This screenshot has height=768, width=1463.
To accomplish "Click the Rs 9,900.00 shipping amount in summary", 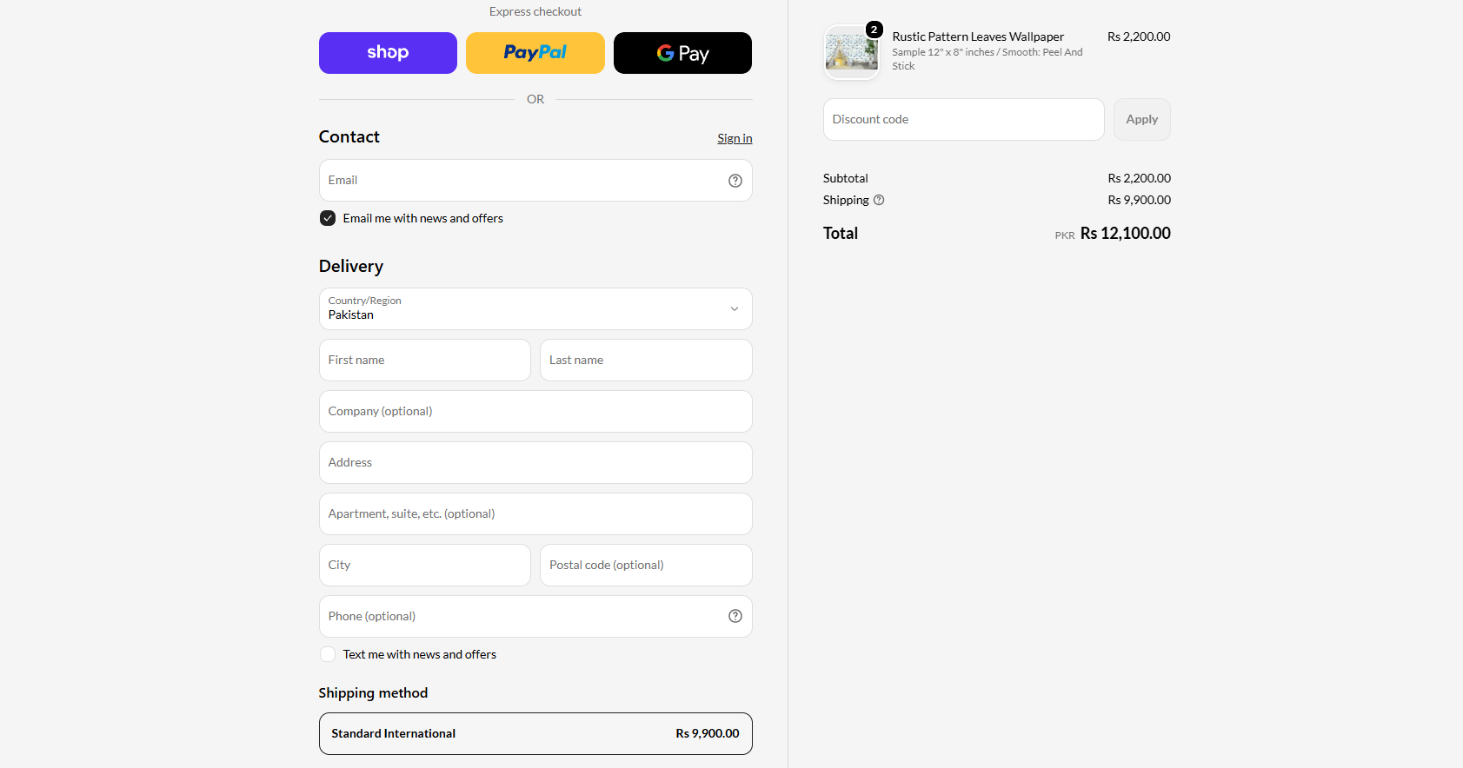I will [x=1140, y=200].
